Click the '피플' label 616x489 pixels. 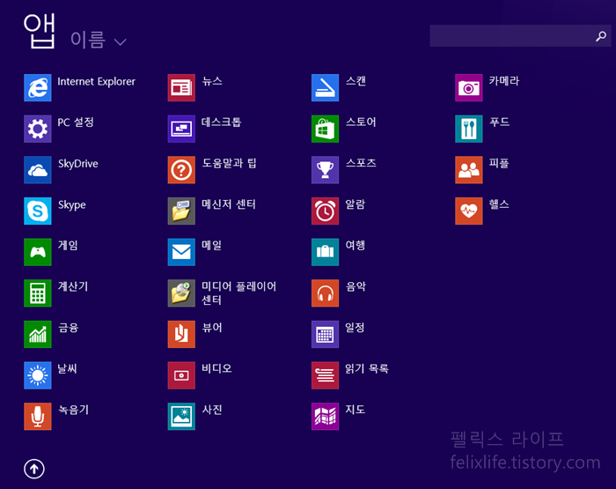click(499, 163)
